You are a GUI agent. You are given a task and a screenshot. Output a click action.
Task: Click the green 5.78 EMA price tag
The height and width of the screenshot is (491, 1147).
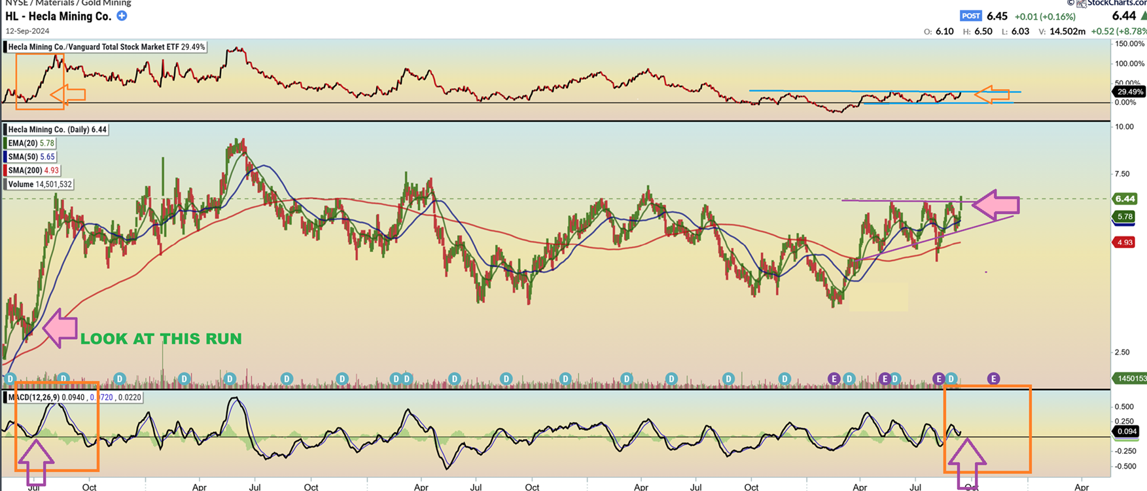[x=1125, y=217]
